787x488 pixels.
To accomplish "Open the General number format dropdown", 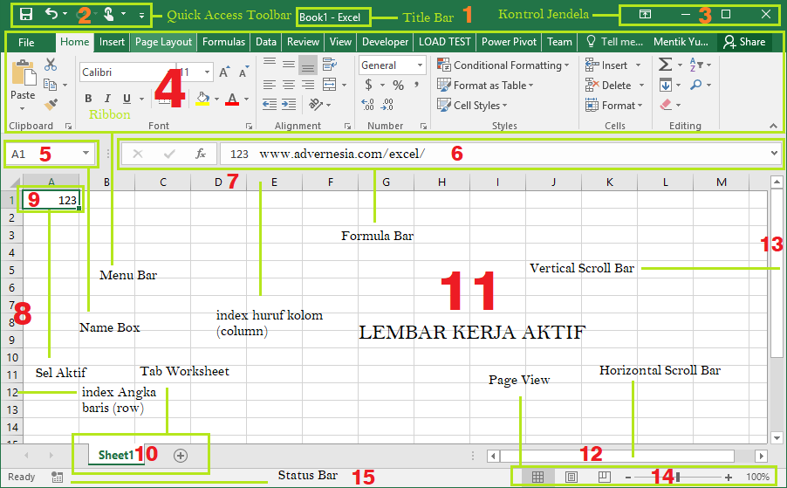I will [420, 65].
